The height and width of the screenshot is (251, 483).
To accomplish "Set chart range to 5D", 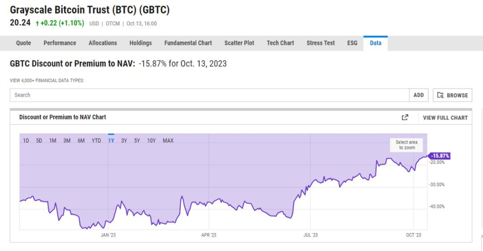I will (39, 141).
